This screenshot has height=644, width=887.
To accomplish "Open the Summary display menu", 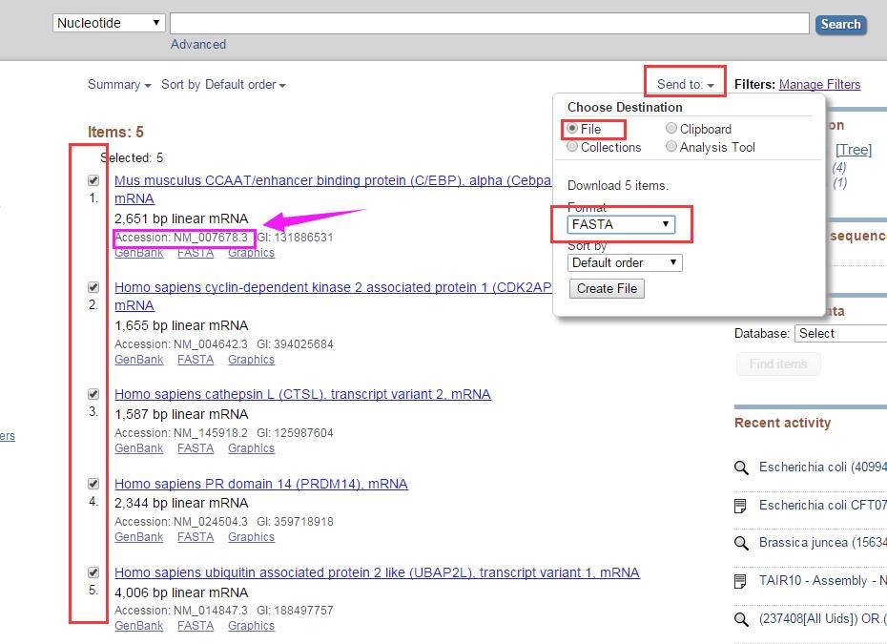I will 119,84.
